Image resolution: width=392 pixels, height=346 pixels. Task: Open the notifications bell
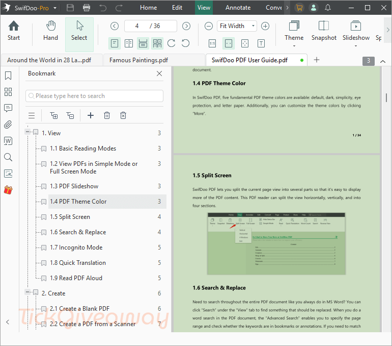pos(328,8)
